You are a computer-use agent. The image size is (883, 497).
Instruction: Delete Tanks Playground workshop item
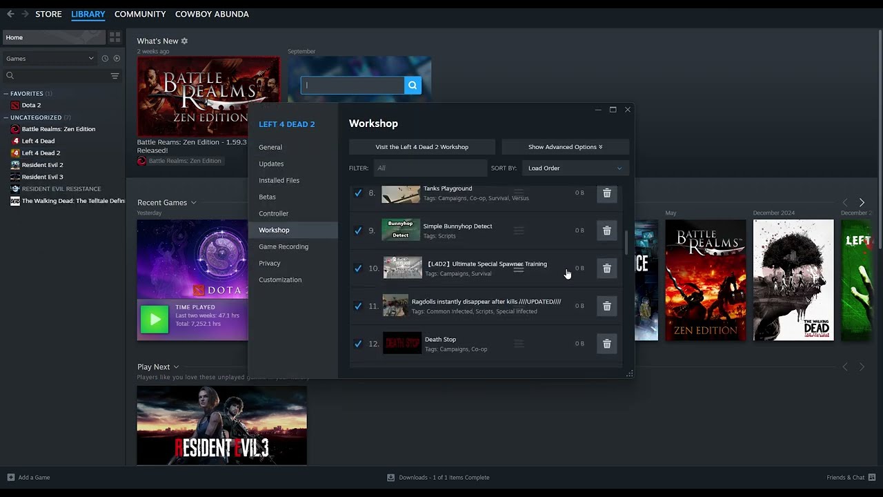click(607, 193)
